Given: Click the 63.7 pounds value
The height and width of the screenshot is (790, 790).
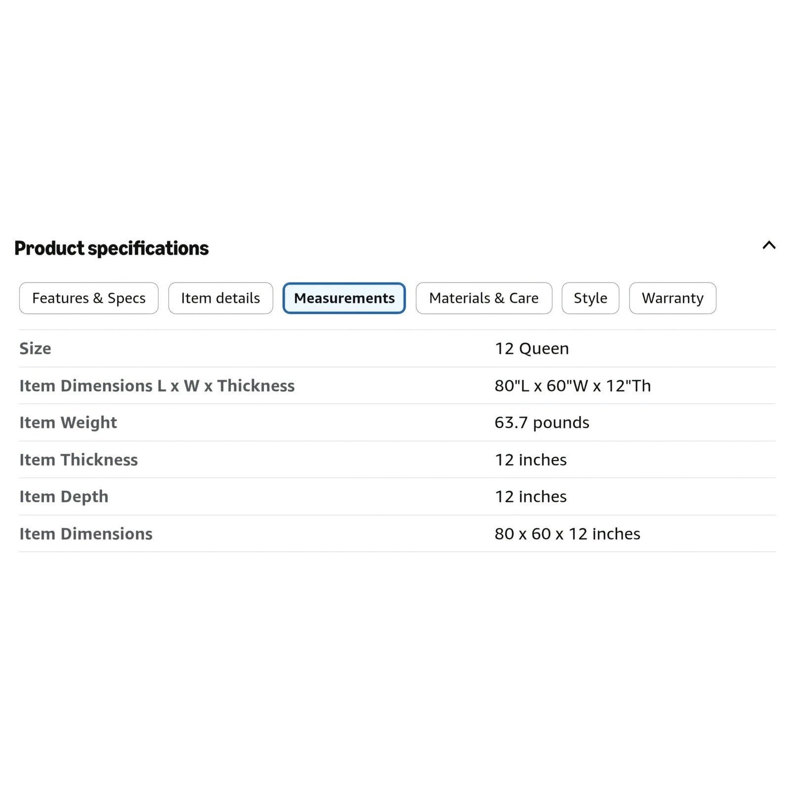Looking at the screenshot, I should 542,423.
